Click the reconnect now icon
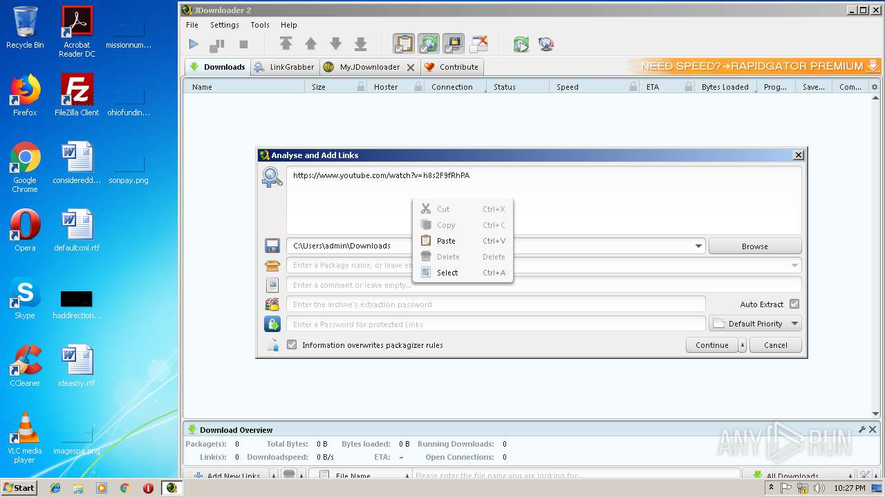This screenshot has width=885, height=497. [521, 44]
